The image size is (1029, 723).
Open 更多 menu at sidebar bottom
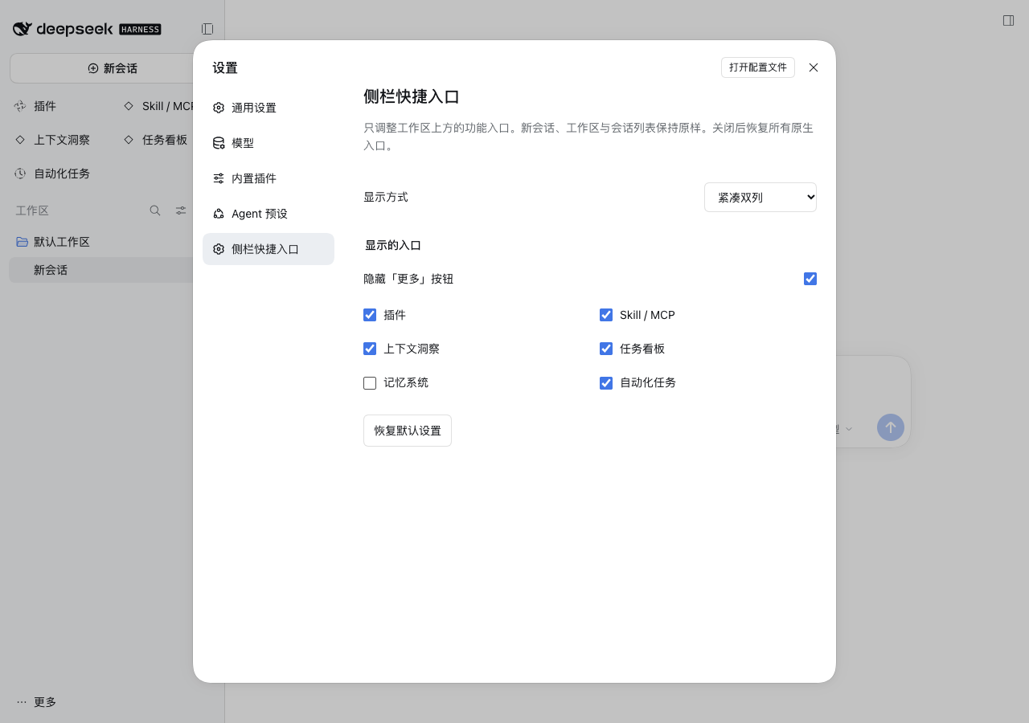coord(37,702)
